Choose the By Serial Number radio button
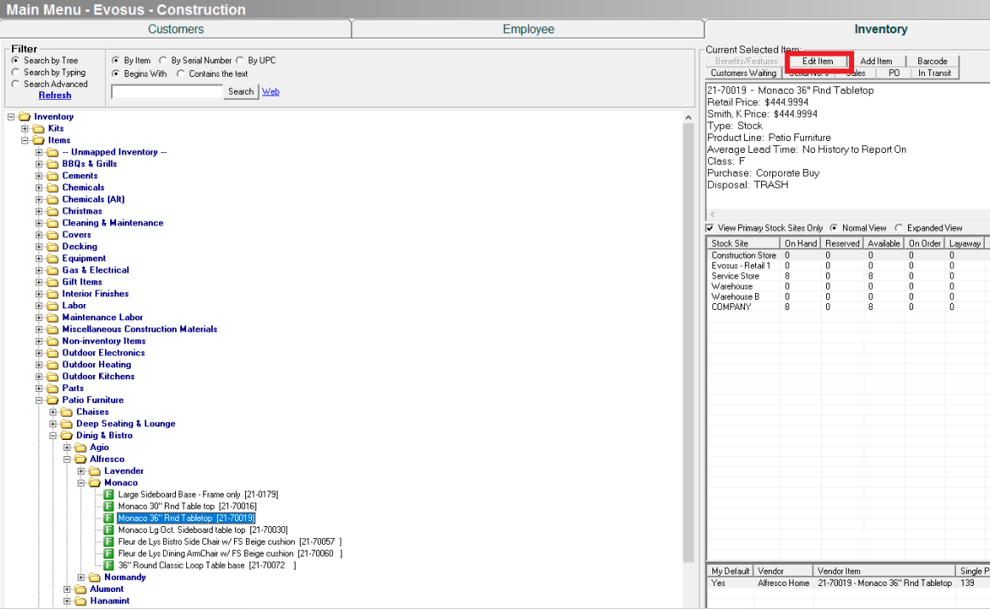Image resolution: width=990 pixels, height=609 pixels. click(x=163, y=61)
